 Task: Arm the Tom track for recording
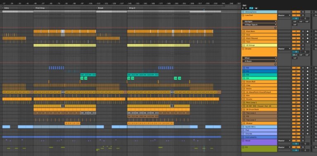coord(308,42)
